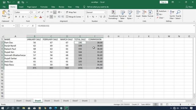Viewport: 196px width, 110px height.
Task: Switch to the Page Layout tab
Action: [32, 7]
